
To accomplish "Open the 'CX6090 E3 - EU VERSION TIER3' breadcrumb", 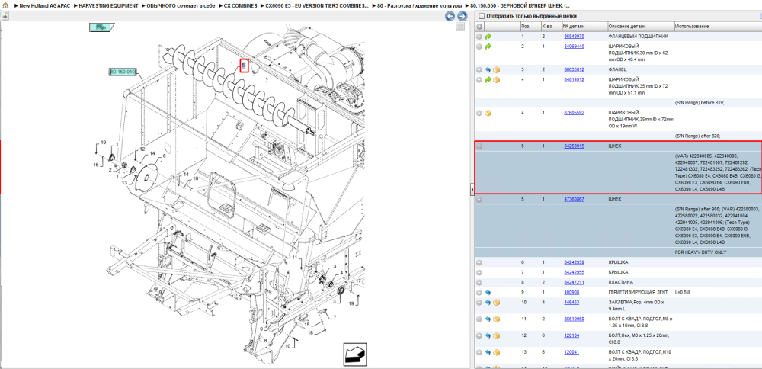I will coord(317,5).
